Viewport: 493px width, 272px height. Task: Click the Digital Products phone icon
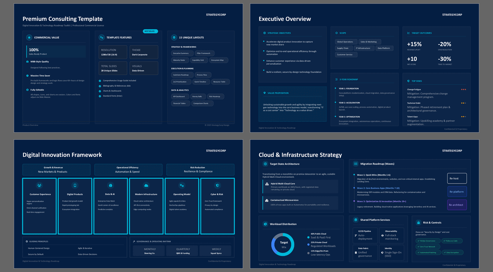tap(75, 185)
